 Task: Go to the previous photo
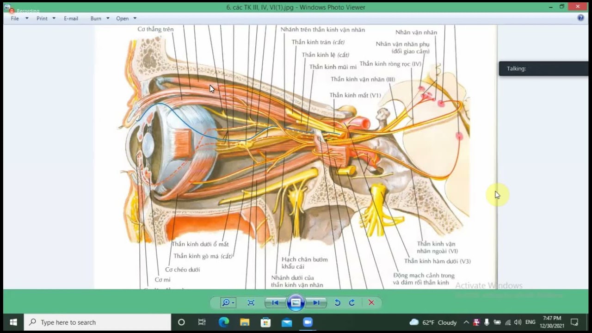click(275, 303)
